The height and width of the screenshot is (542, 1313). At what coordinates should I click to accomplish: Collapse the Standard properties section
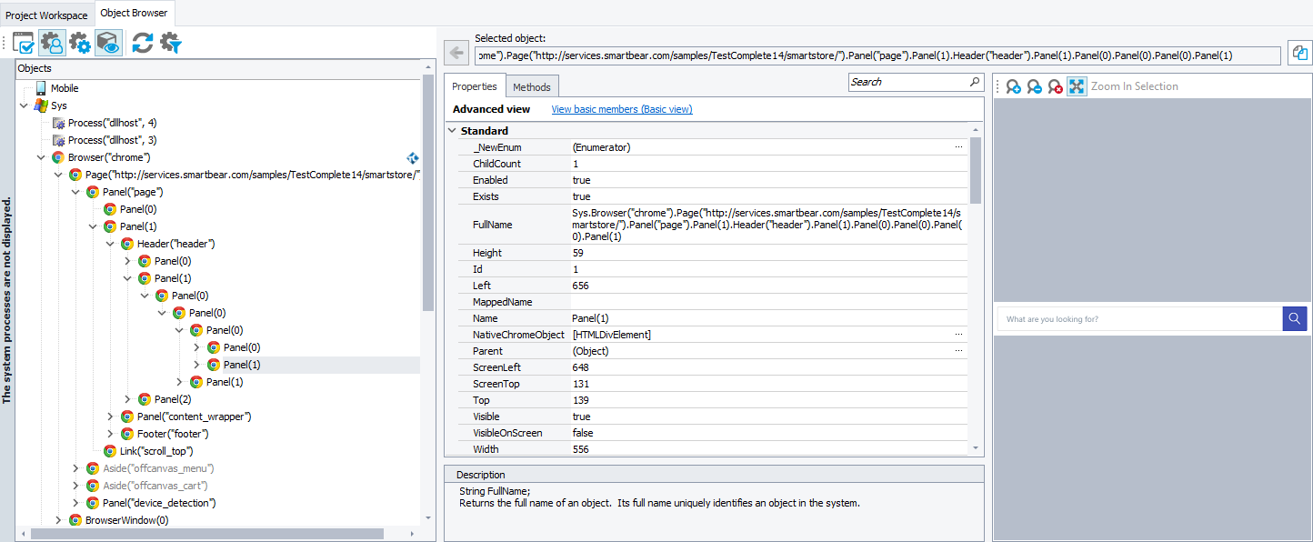[452, 130]
